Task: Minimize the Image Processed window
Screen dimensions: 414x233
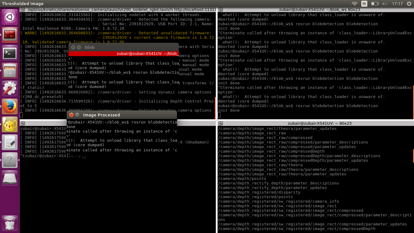Action: [x=77, y=115]
